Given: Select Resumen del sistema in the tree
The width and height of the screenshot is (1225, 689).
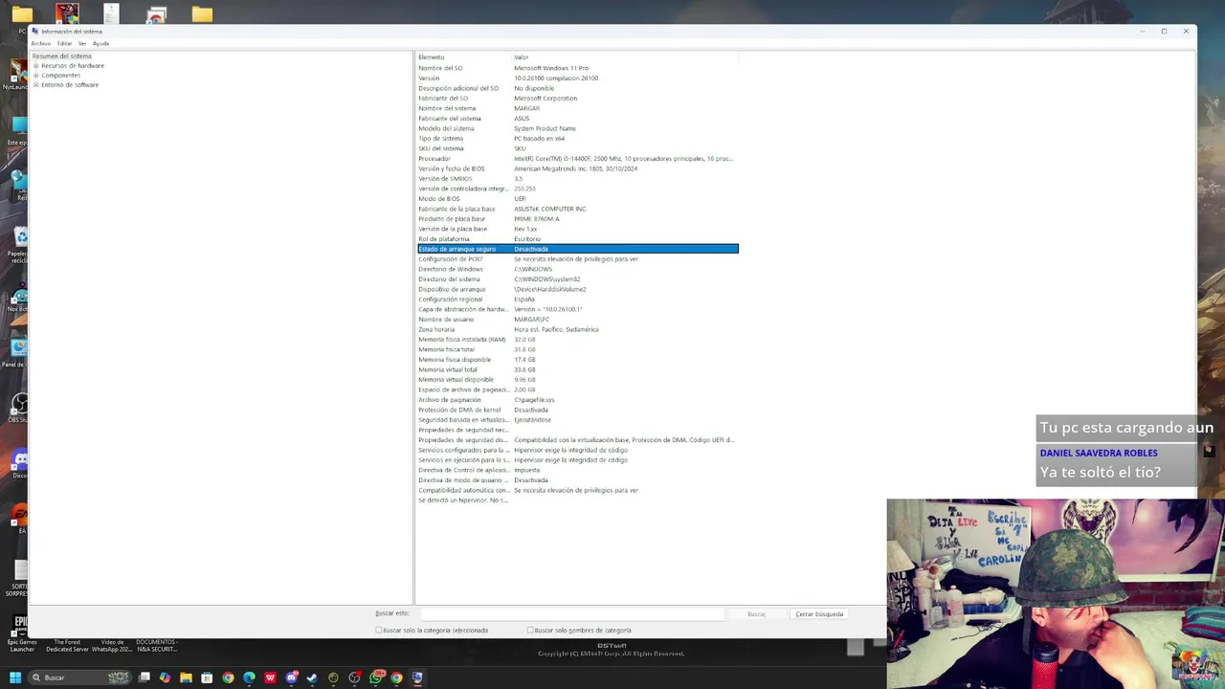Looking at the screenshot, I should 62,56.
